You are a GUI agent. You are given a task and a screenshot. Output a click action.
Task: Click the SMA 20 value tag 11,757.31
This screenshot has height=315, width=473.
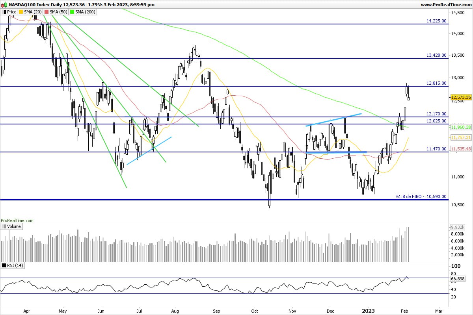point(460,137)
